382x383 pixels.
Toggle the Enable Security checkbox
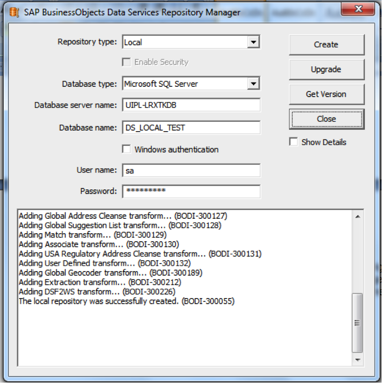(x=127, y=62)
